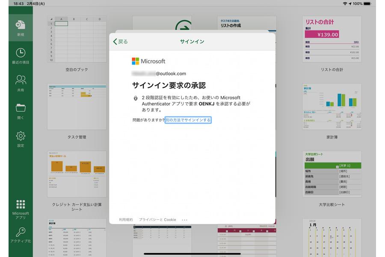The height and width of the screenshot is (257, 385).
Task: Choose クレジット カード支払い計算シート template
Action: (x=76, y=174)
